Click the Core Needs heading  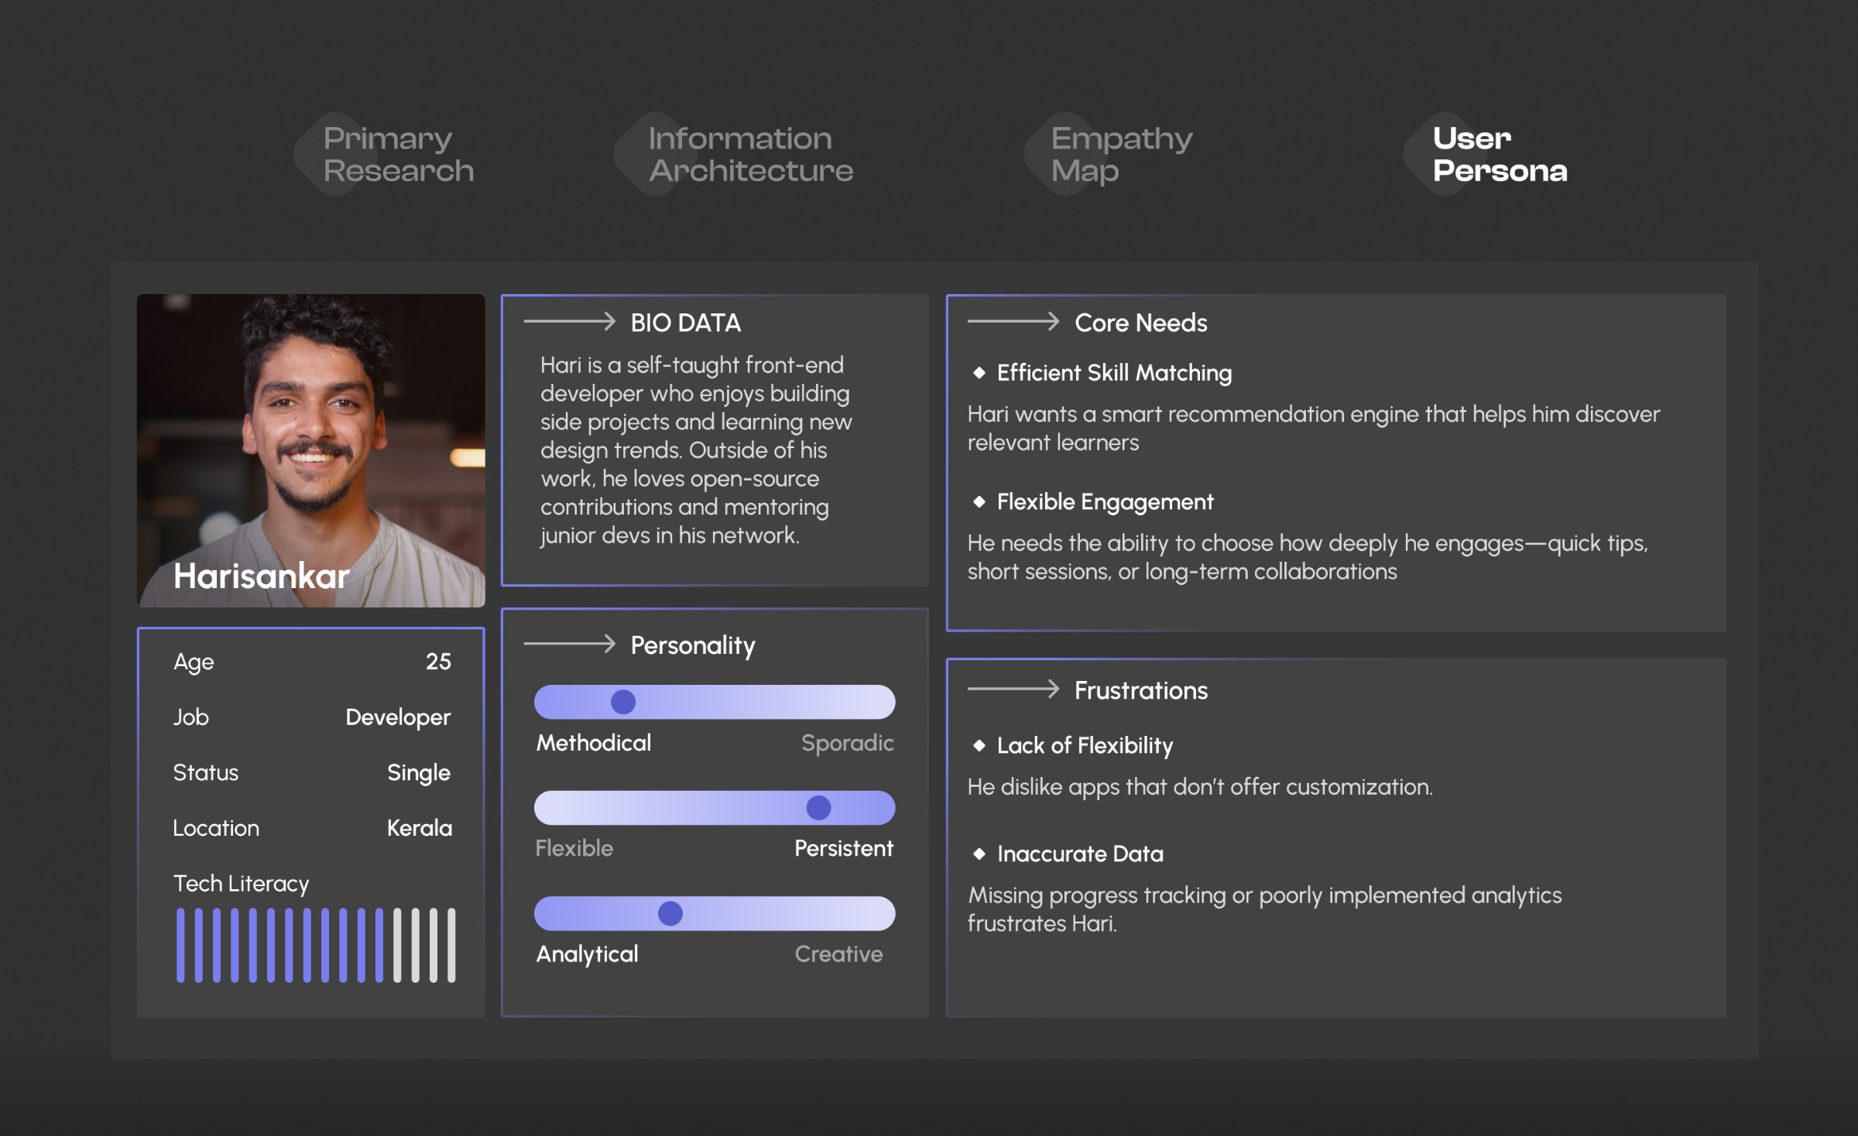coord(1141,323)
